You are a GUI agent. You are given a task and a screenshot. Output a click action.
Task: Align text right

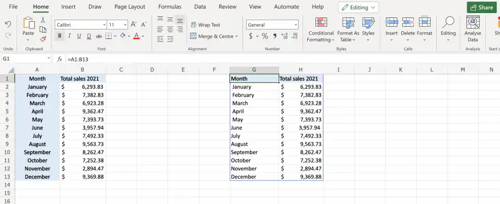click(180, 29)
